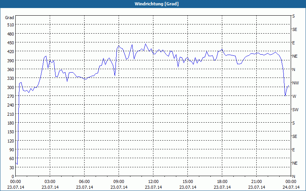Select the 18:00 time label
Image resolution: width=306 pixels, height=191 pixels.
point(222,182)
